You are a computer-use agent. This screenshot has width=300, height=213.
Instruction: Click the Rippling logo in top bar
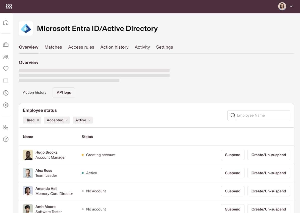coord(9,6)
